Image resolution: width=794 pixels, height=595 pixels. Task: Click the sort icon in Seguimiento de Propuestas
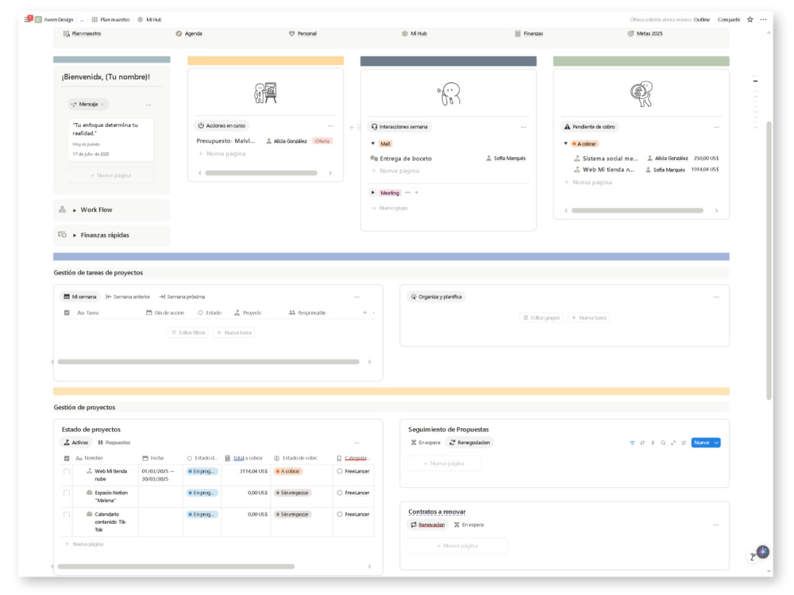[642, 443]
